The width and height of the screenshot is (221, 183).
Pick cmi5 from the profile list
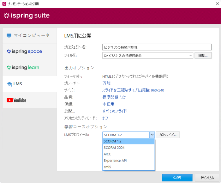click(x=128, y=167)
